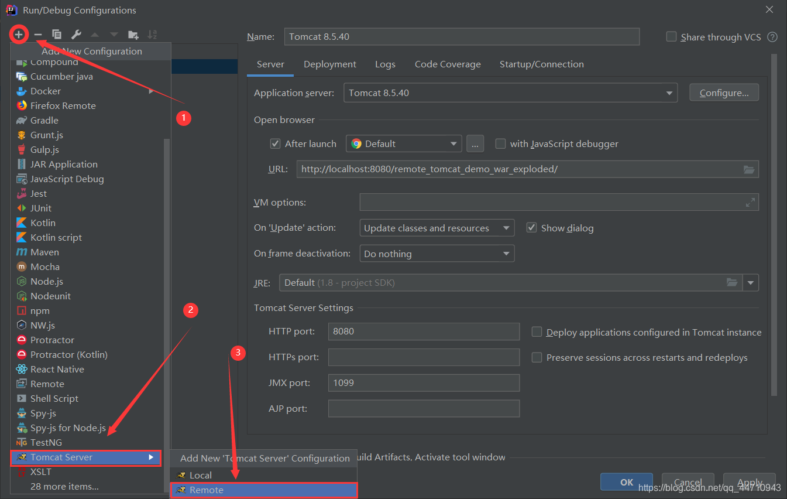Click the Add New Configuration plus icon
The height and width of the screenshot is (499, 787).
click(x=19, y=35)
